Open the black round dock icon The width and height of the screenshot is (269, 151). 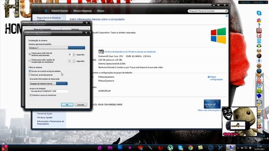pyautogui.click(x=259, y=56)
